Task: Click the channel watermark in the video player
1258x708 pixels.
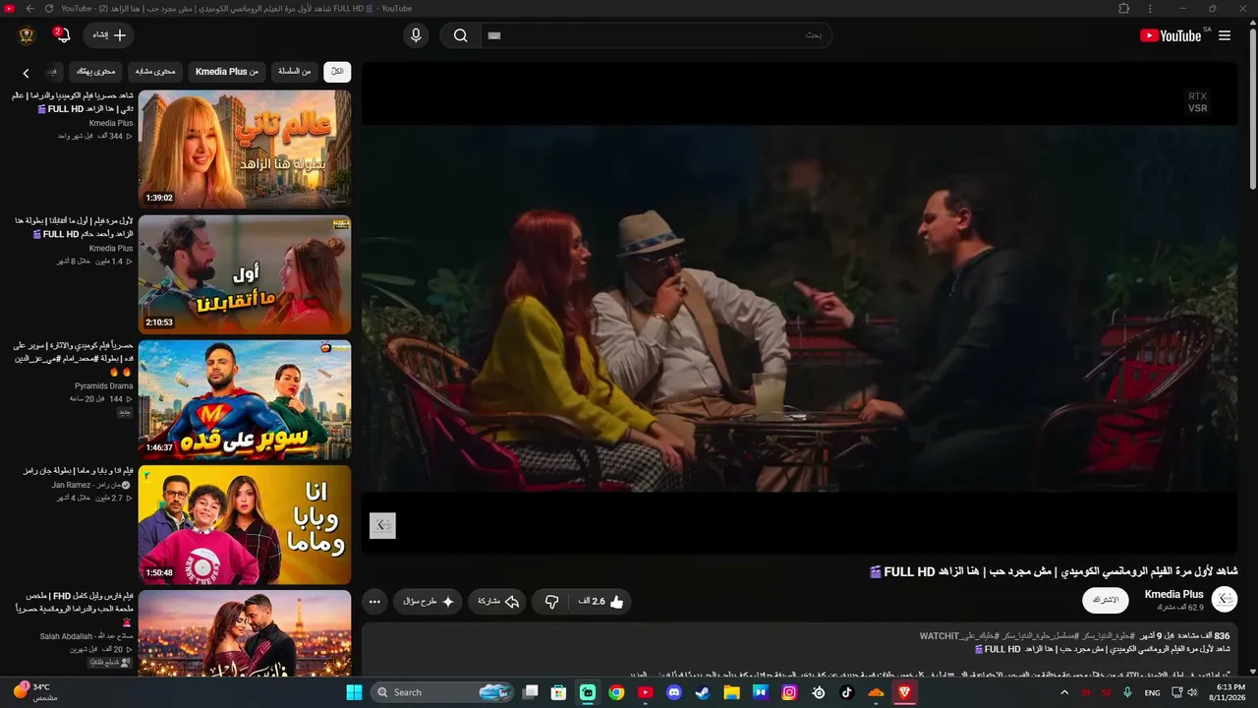Action: pos(382,525)
